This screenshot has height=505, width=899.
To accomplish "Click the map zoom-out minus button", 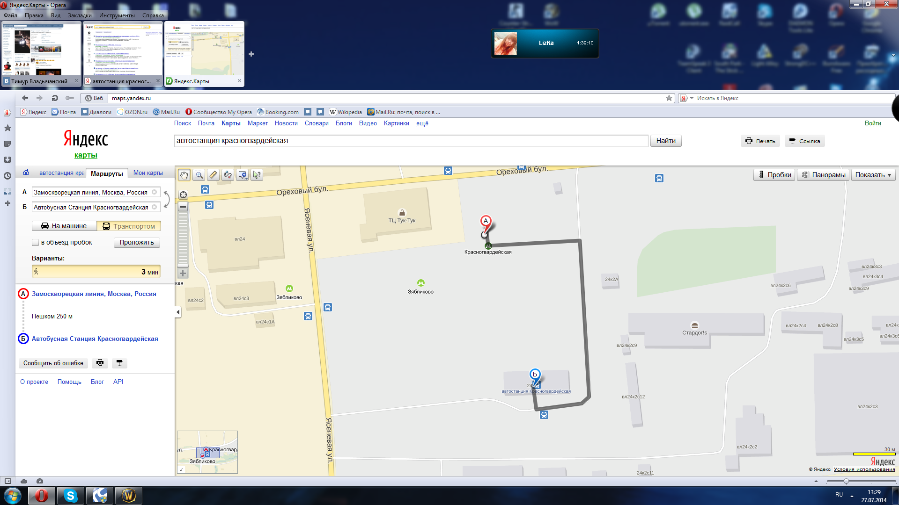I will (x=183, y=207).
